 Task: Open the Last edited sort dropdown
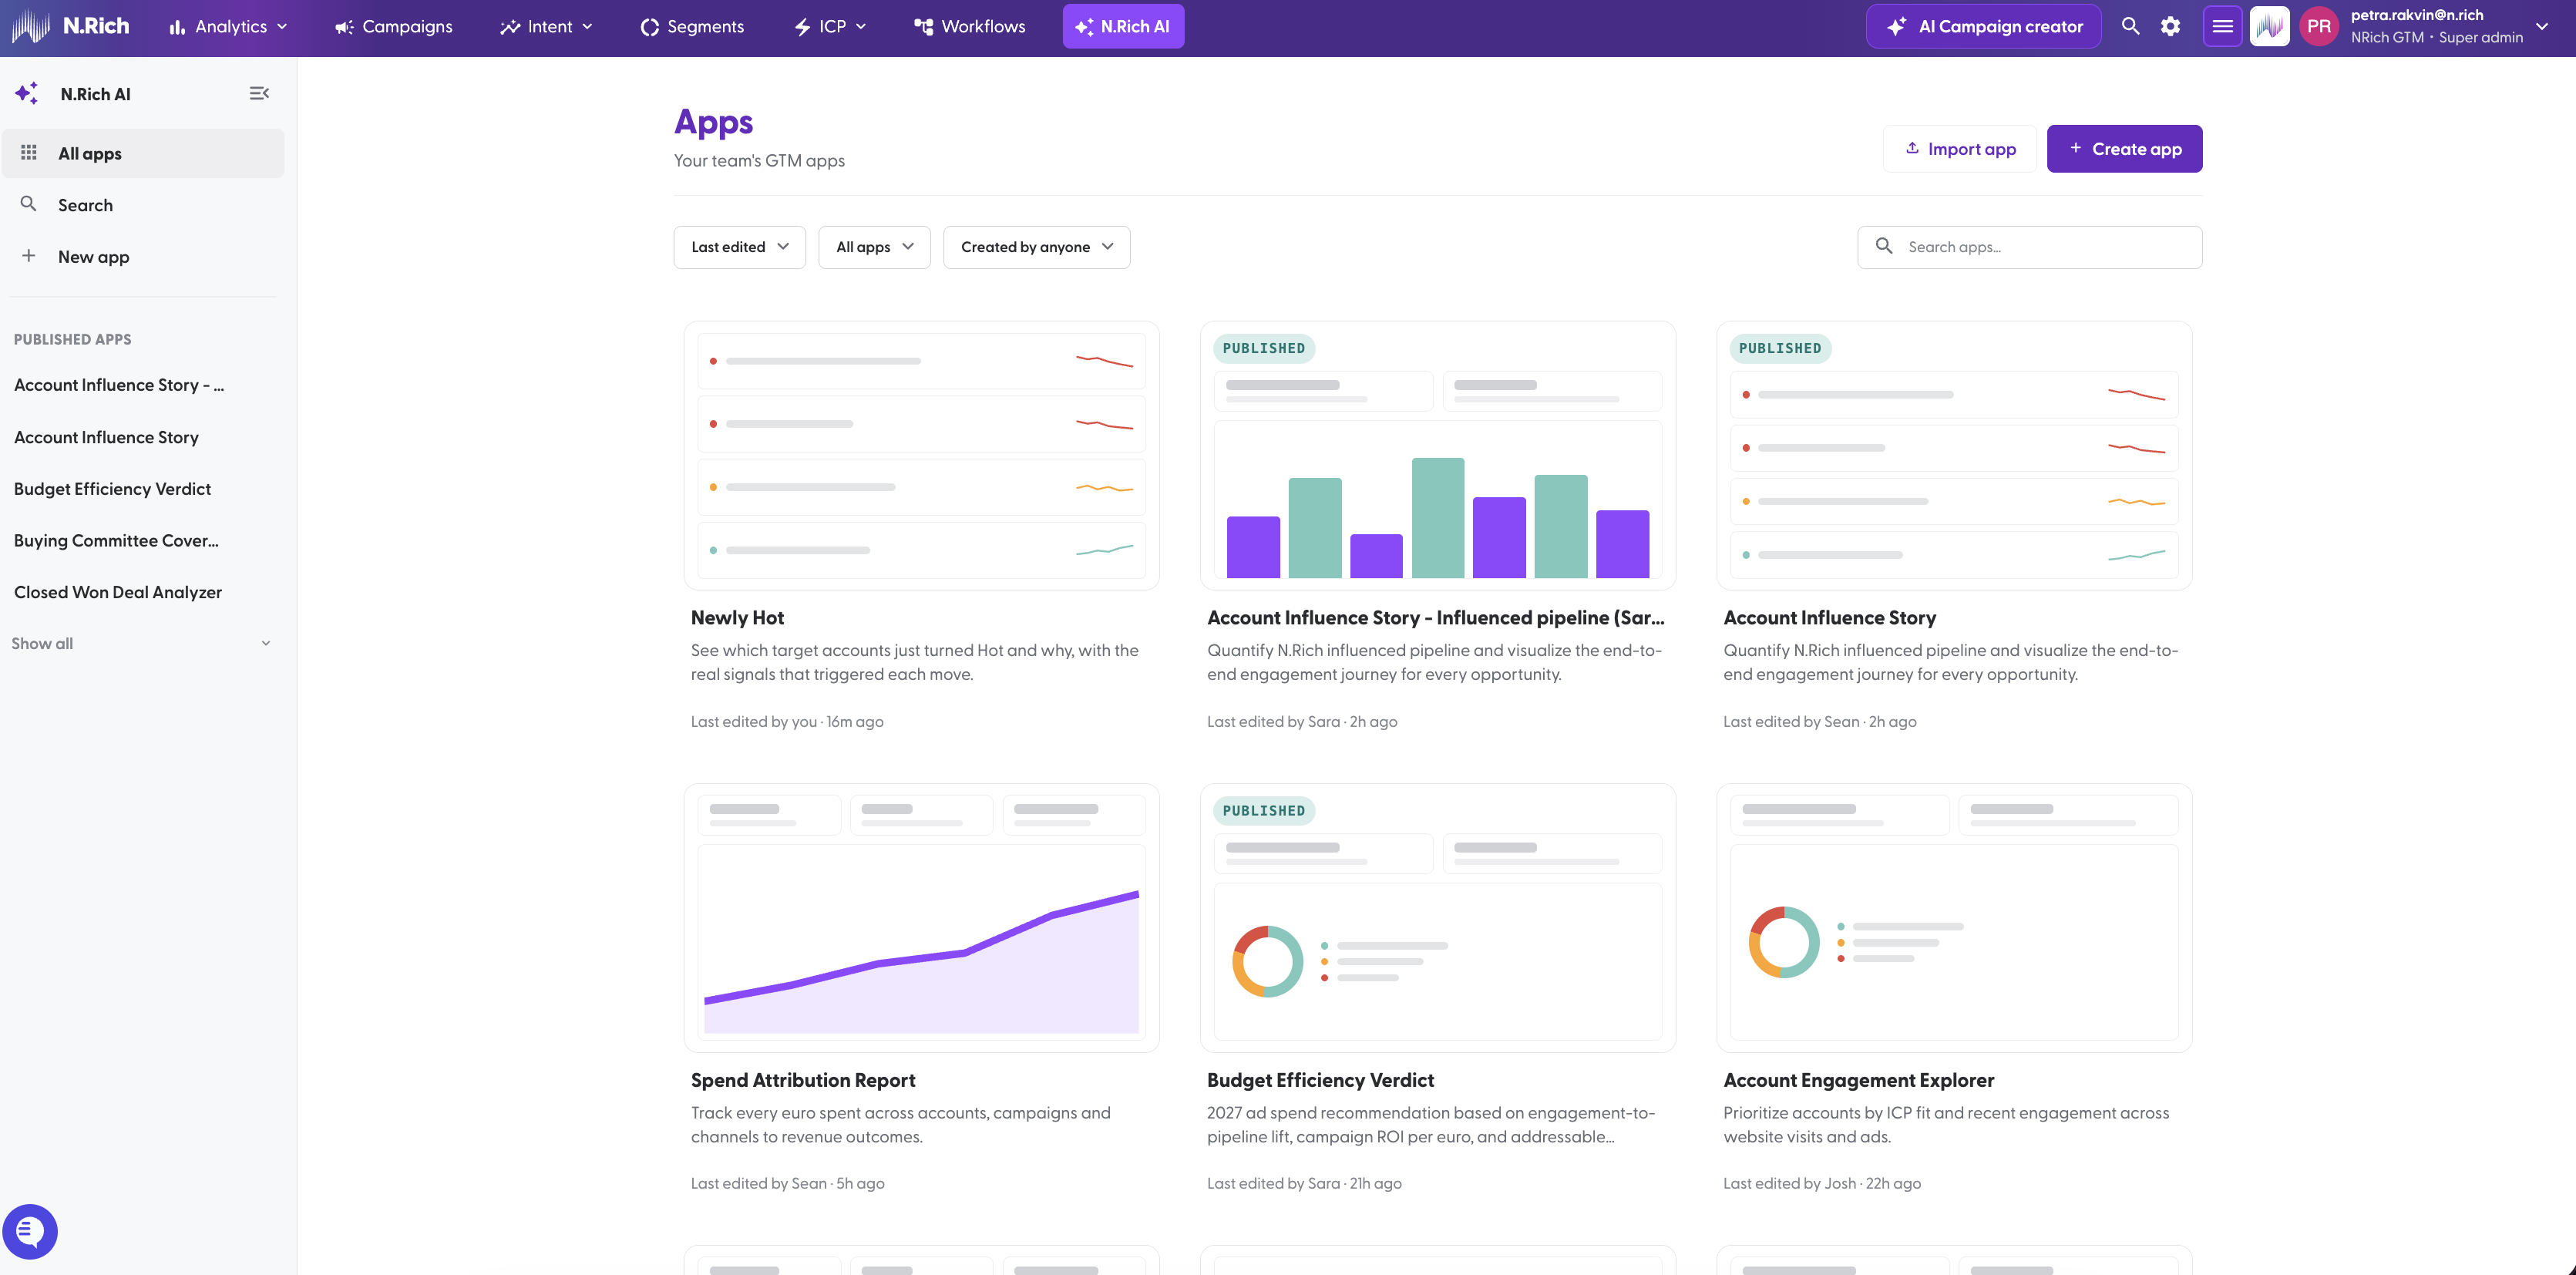pos(739,247)
